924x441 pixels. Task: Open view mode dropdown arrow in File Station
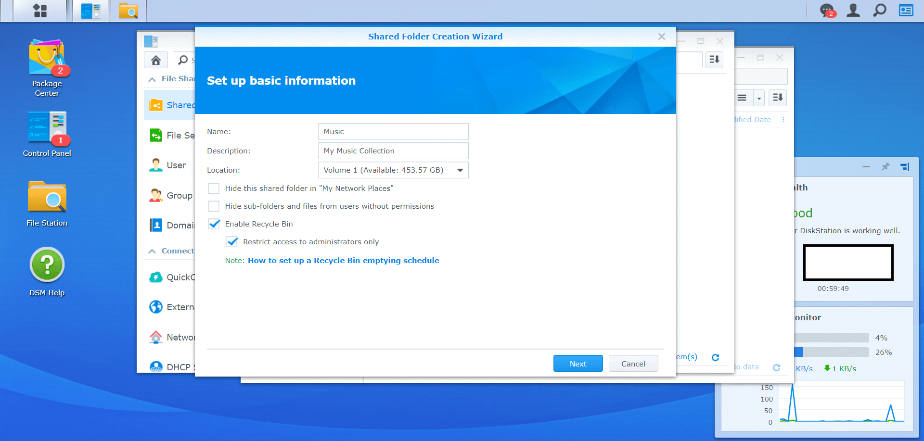click(x=759, y=98)
